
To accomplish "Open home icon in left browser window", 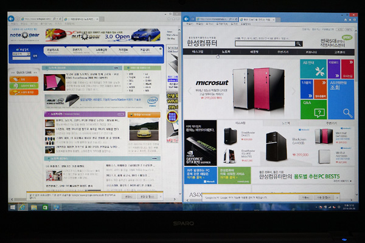I will [x=169, y=19].
